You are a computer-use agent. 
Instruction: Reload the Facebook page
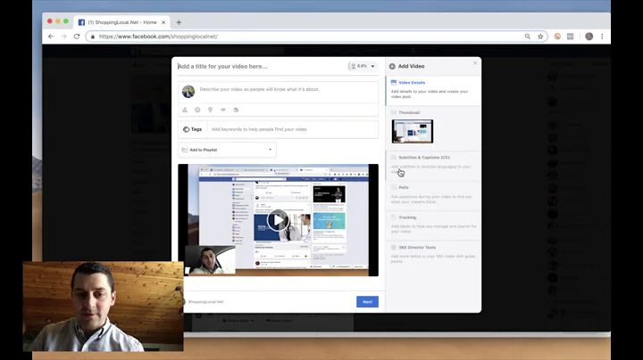point(77,37)
